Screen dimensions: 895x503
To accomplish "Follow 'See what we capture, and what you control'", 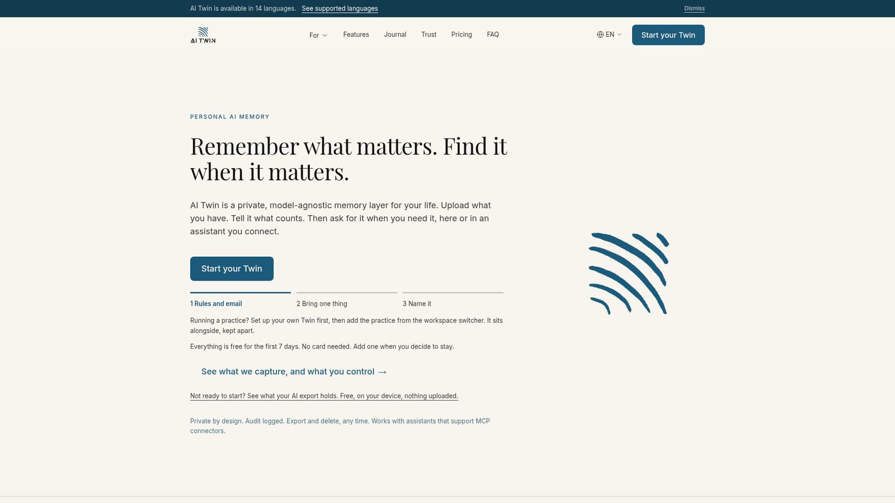I will point(294,372).
